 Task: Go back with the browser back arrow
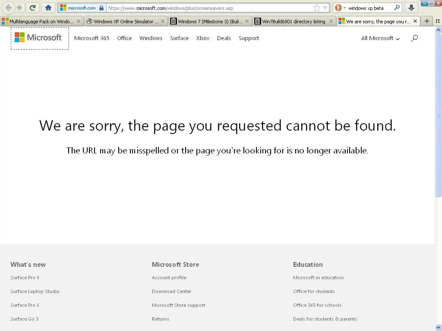click(x=8, y=8)
